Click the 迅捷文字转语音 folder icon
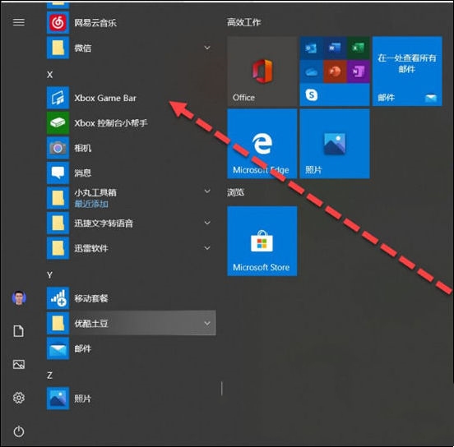The image size is (454, 447). (x=58, y=223)
